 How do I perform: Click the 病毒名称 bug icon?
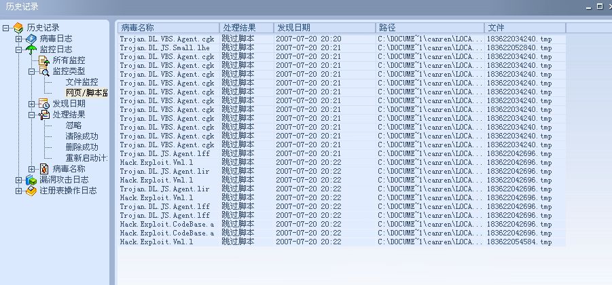click(x=44, y=169)
